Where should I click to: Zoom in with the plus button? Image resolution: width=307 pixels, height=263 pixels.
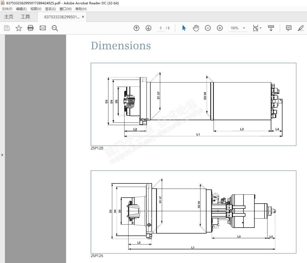coord(220,28)
